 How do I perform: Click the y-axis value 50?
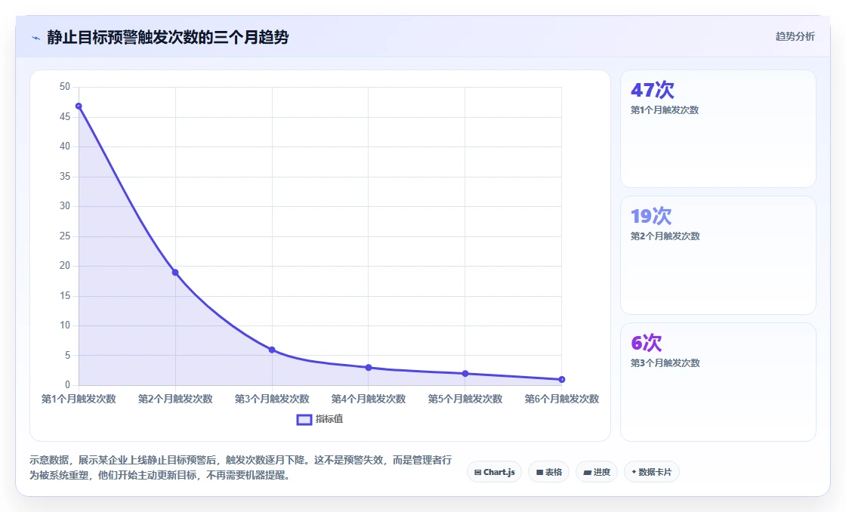(65, 87)
